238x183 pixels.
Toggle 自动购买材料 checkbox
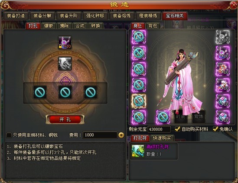pos(177,129)
